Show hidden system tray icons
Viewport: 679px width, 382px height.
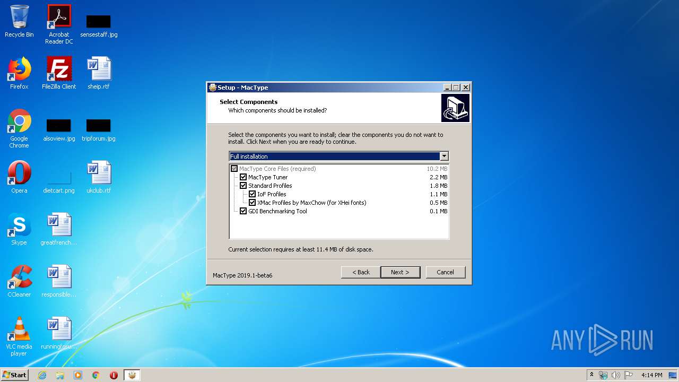click(x=591, y=375)
